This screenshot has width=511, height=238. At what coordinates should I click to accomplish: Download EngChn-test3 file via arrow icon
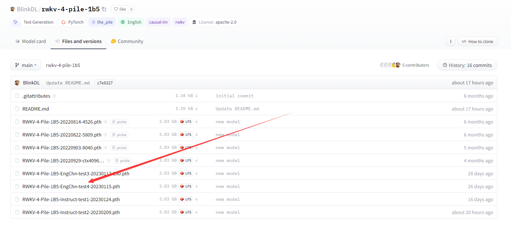197,173
